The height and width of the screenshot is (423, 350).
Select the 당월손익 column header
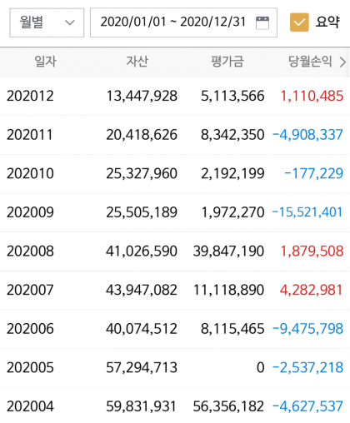coord(310,62)
